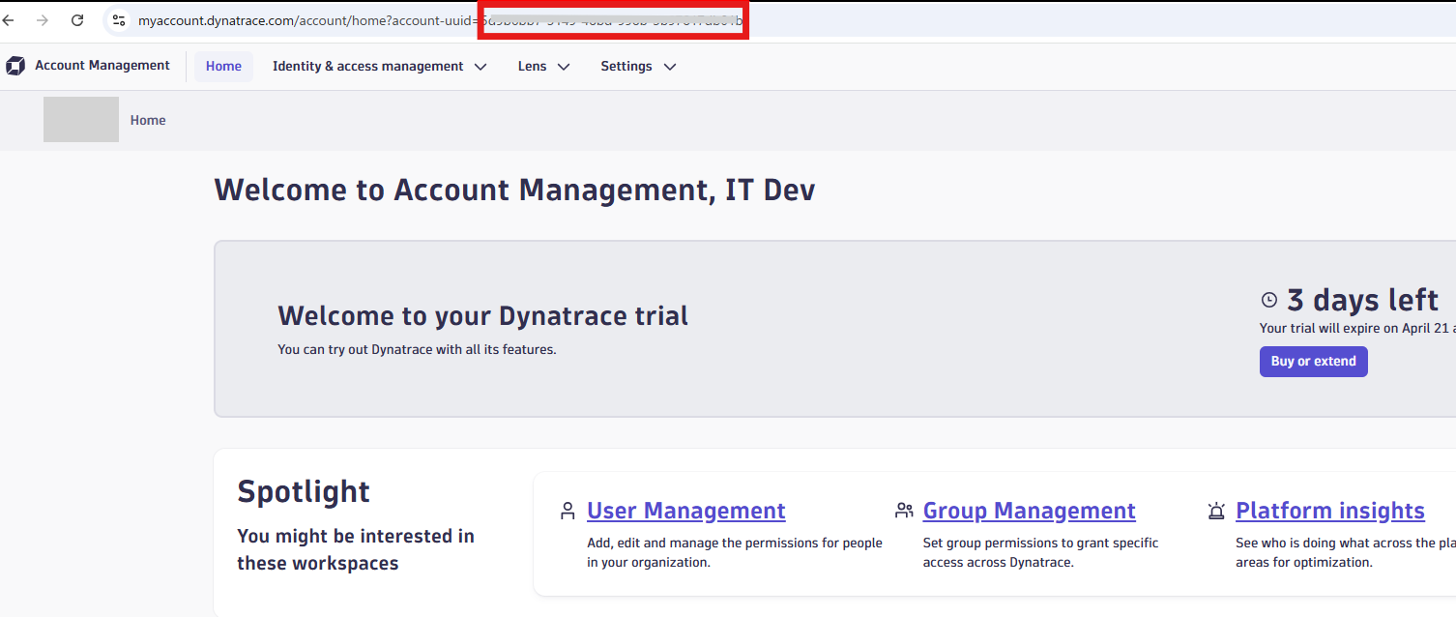
Task: Click the browser back arrow
Action: click(8, 20)
